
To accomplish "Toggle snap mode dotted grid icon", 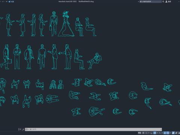I will click(146, 133).
